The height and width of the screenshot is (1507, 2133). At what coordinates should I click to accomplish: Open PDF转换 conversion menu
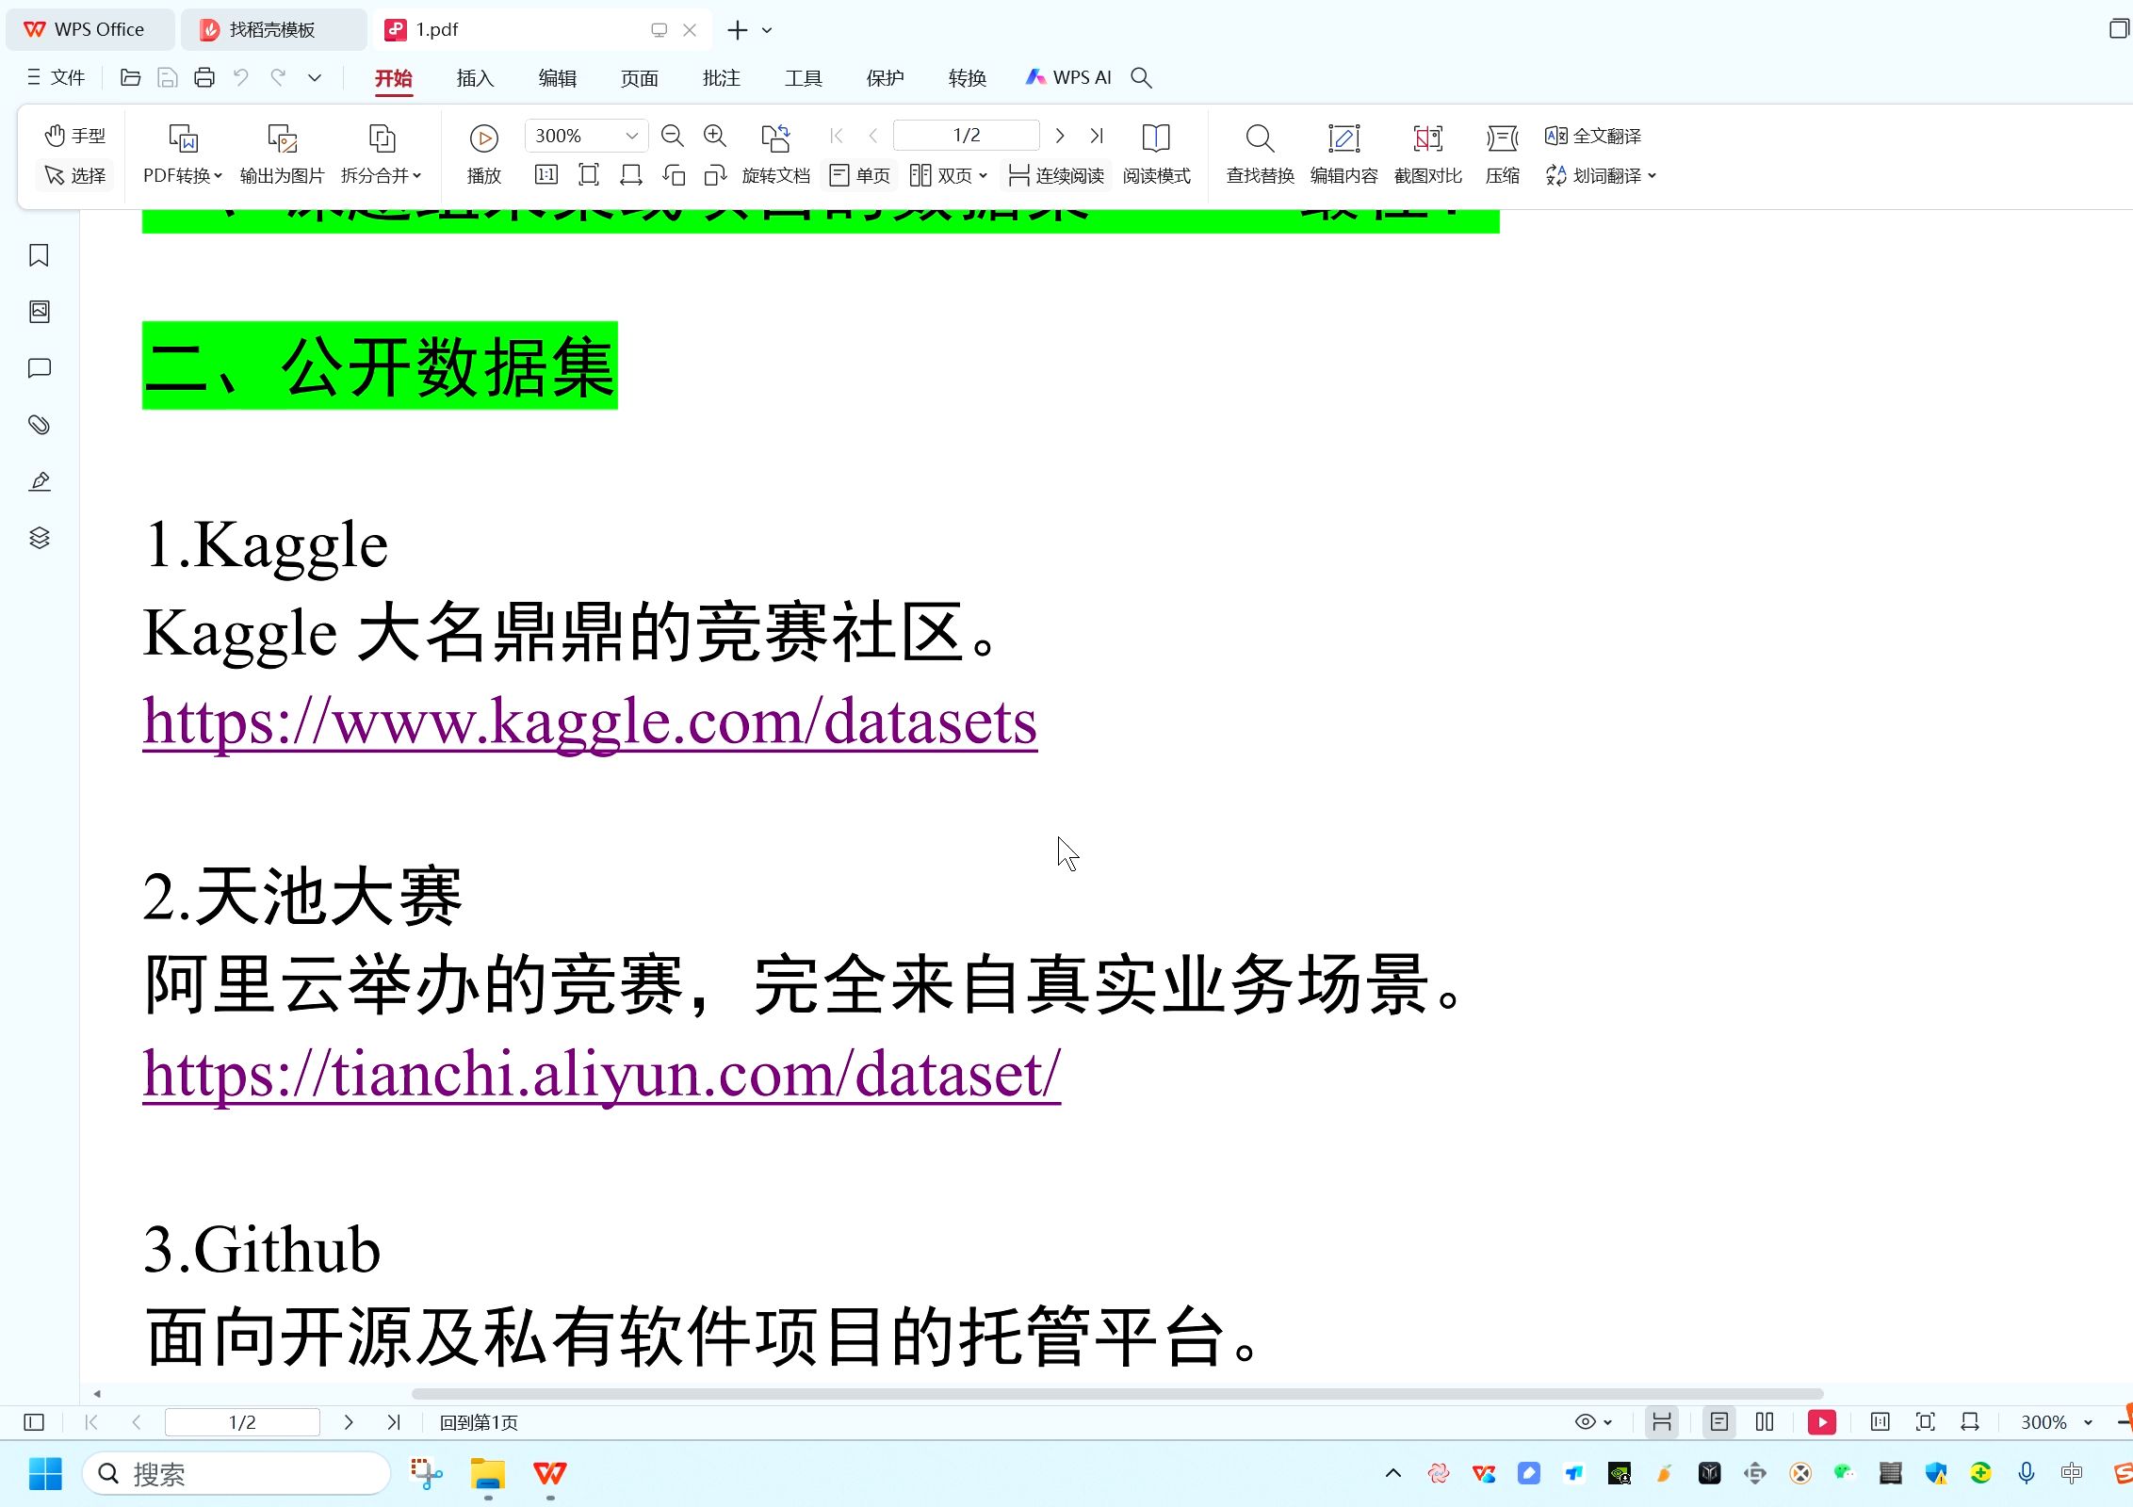tap(182, 154)
